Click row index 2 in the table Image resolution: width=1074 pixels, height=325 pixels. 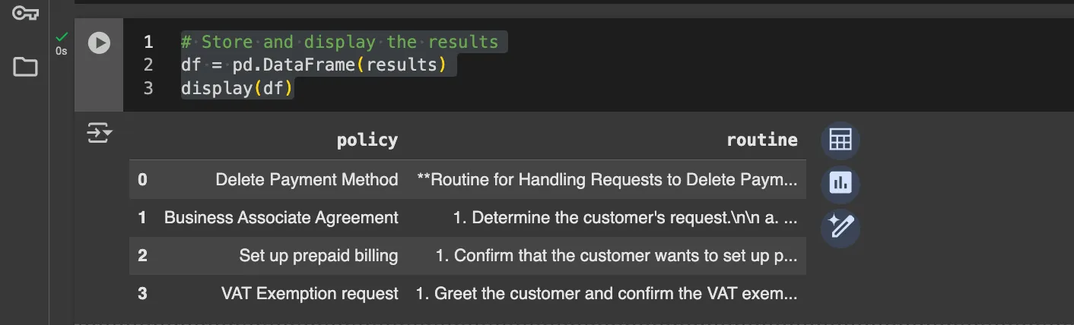(x=142, y=256)
